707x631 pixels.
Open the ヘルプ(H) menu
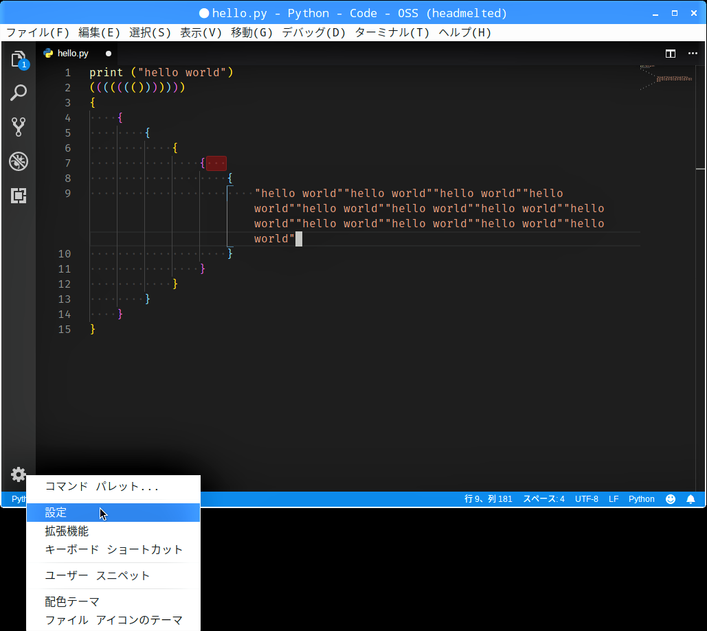click(x=465, y=32)
